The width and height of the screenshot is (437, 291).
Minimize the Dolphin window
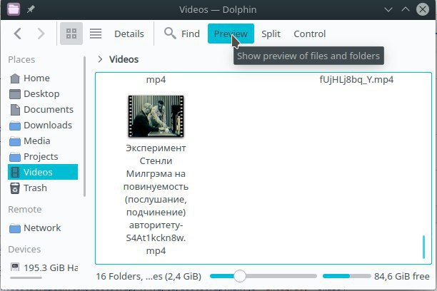(x=388, y=9)
